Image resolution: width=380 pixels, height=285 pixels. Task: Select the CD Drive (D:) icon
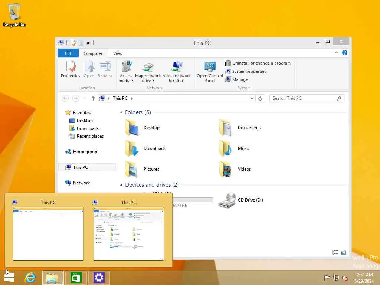(227, 200)
